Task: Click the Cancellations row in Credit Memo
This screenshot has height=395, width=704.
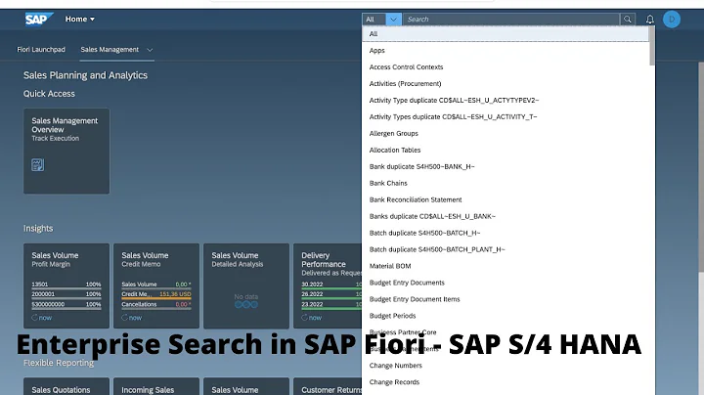Action: pyautogui.click(x=156, y=305)
